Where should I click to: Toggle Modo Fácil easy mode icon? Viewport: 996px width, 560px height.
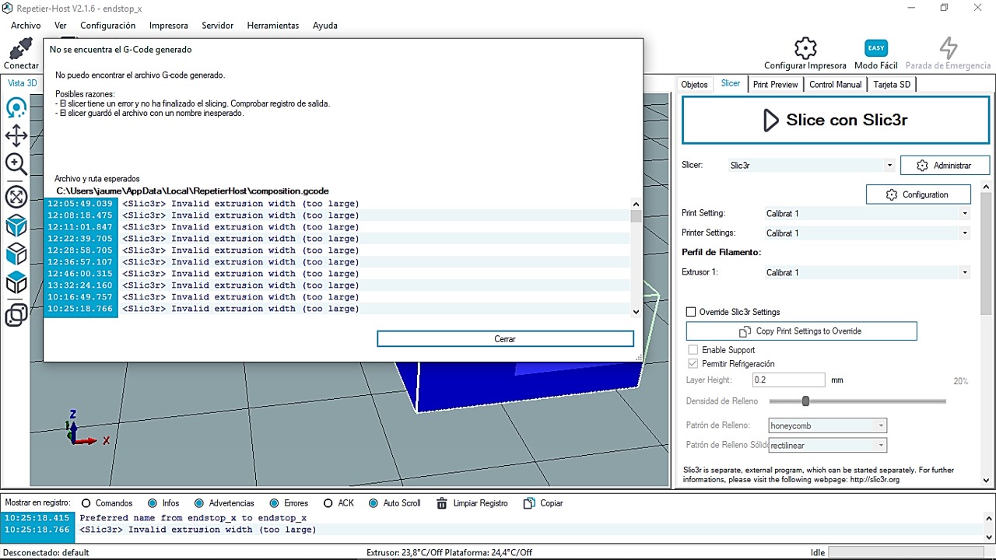click(876, 48)
